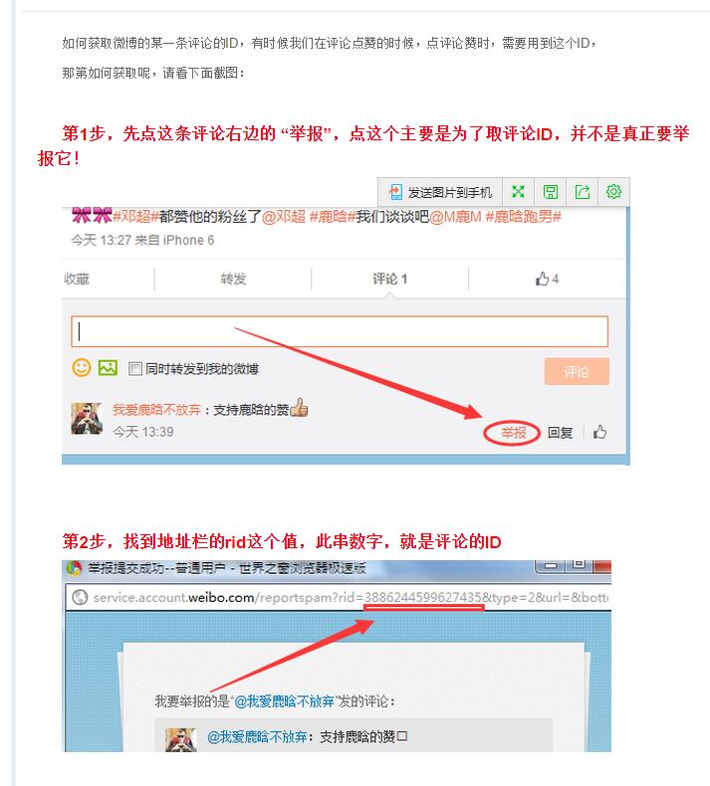This screenshot has height=786, width=710.
Task: Click the commenter avatar beside 支持鹿晗的赞
Action: (x=87, y=419)
